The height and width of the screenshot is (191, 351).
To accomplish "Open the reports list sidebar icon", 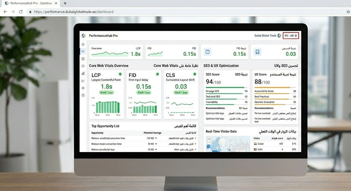I will click(83, 59).
